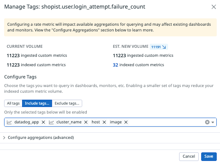Remove the host tag
220x163 pixels.
[104, 122]
